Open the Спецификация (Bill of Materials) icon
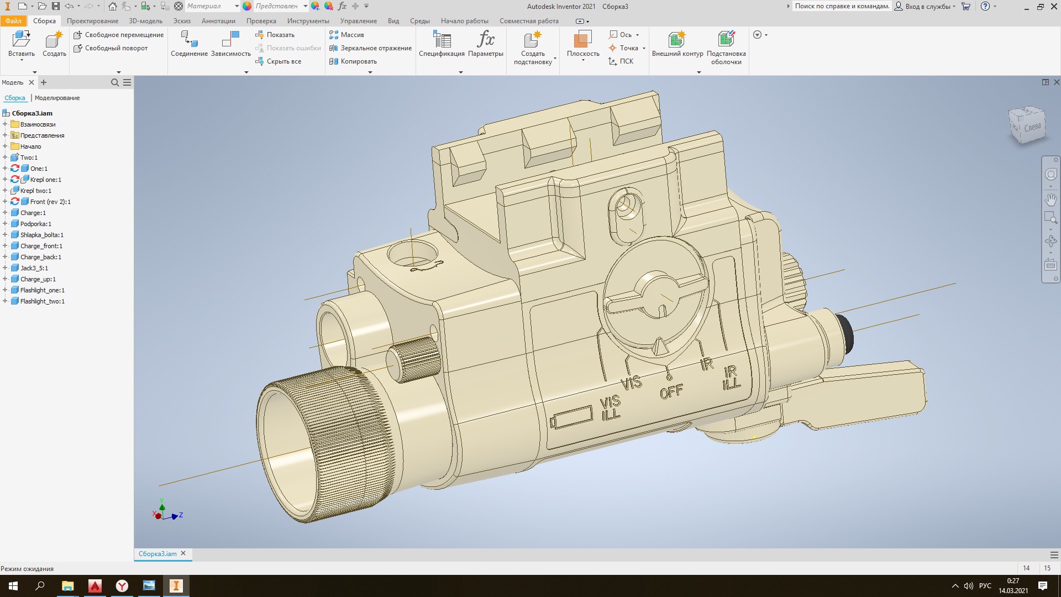This screenshot has width=1061, height=597. 442,41
